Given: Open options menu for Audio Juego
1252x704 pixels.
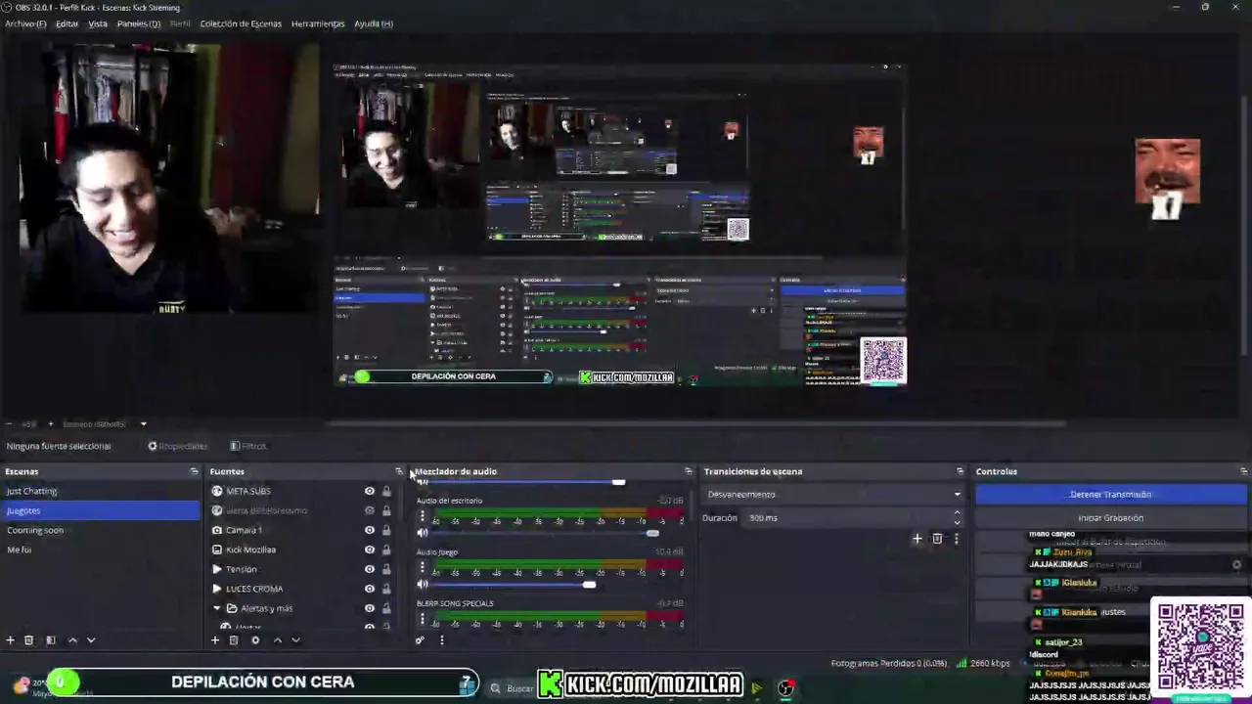Looking at the screenshot, I should coord(423,568).
